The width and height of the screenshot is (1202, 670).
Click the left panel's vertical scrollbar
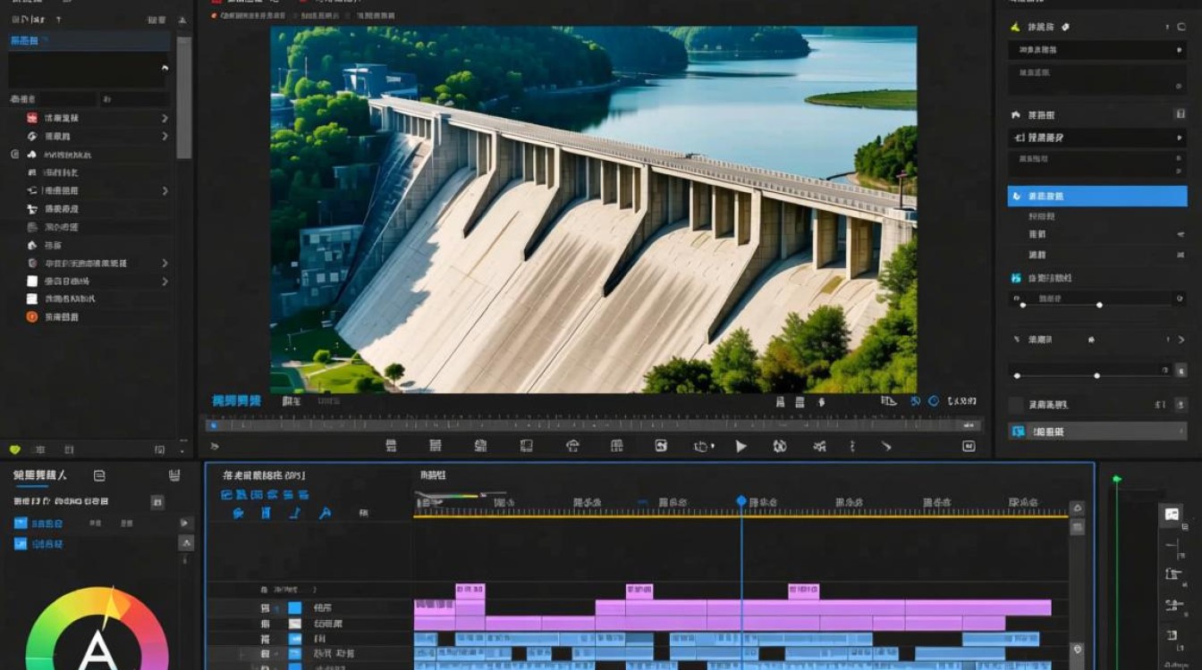pyautogui.click(x=183, y=98)
